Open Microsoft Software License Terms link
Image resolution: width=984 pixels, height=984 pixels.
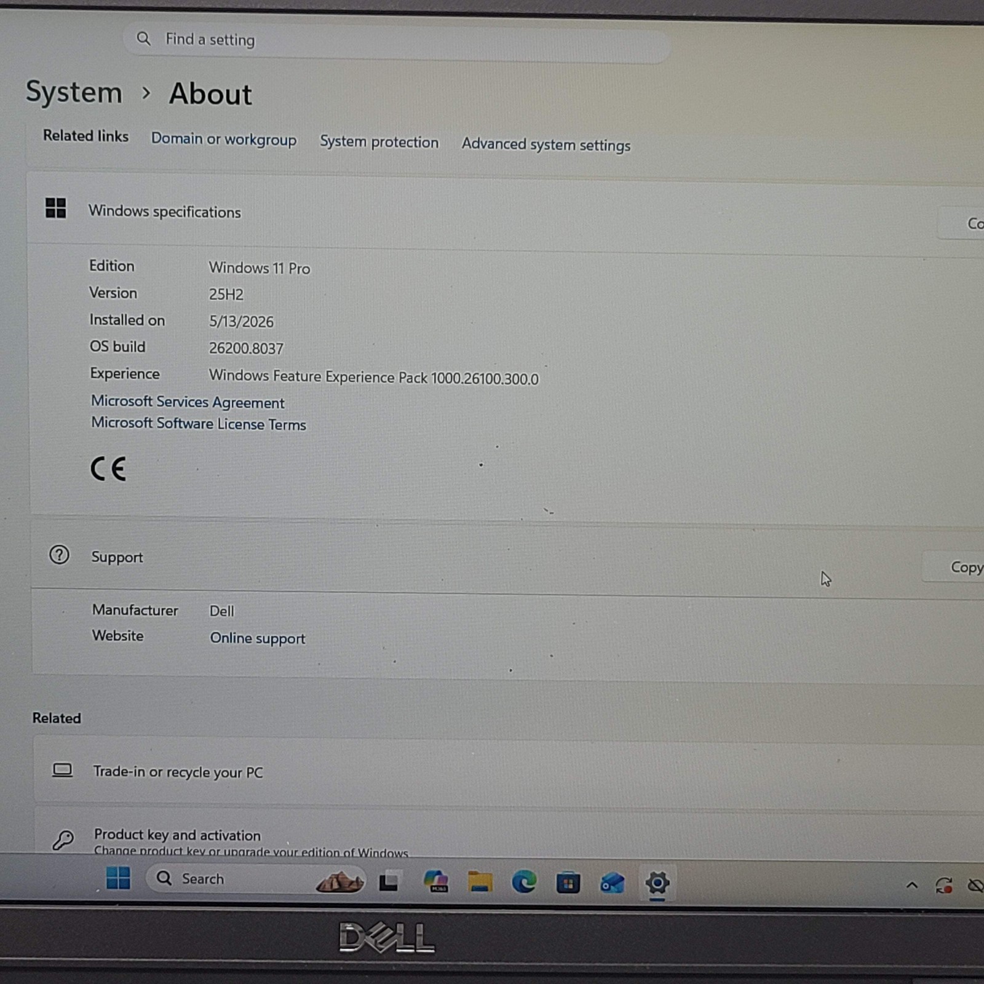[199, 424]
